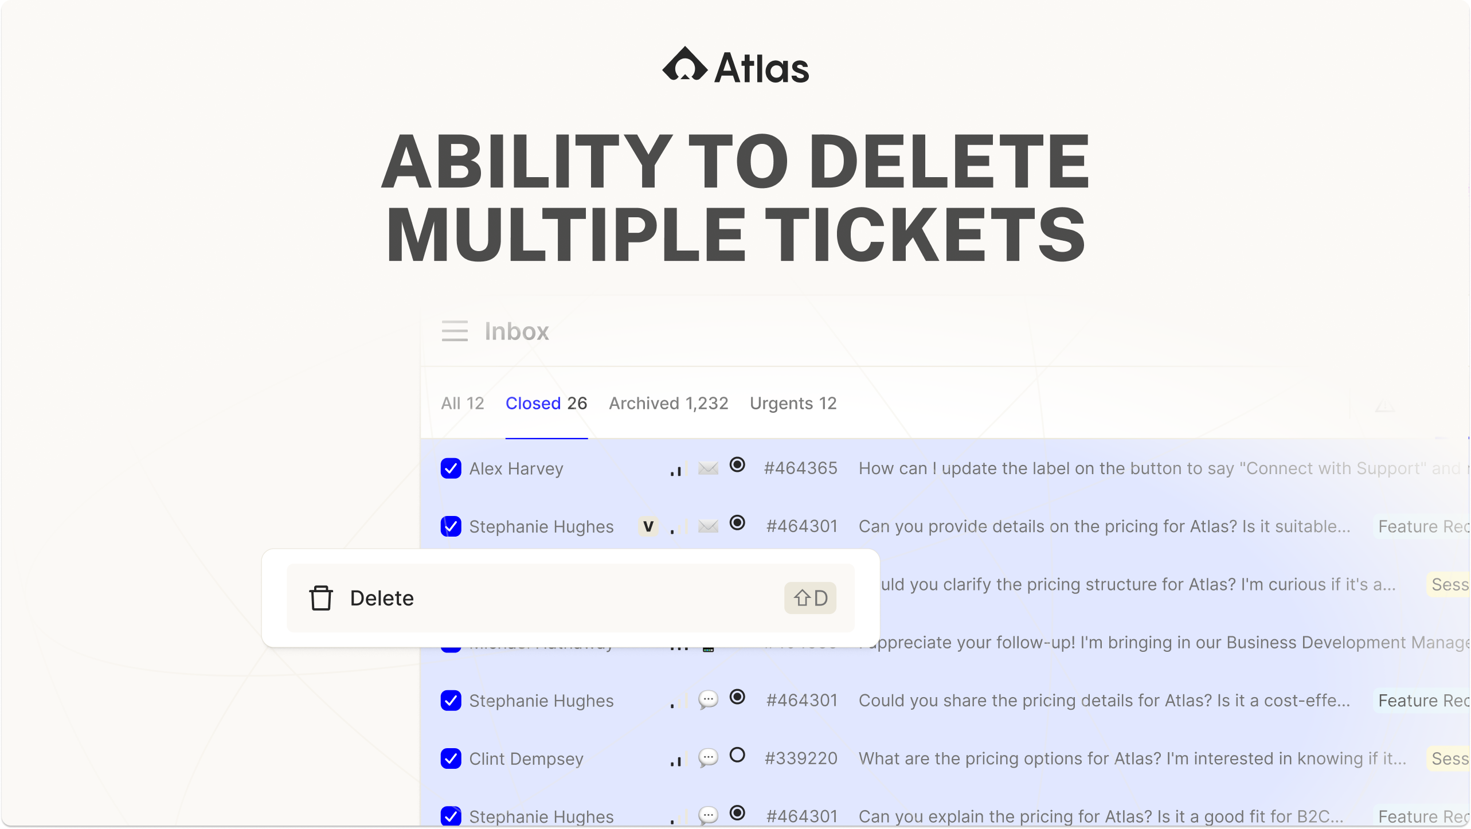Open 'clarify the pricing structure' ticket
The image size is (1471, 829).
(x=1138, y=584)
